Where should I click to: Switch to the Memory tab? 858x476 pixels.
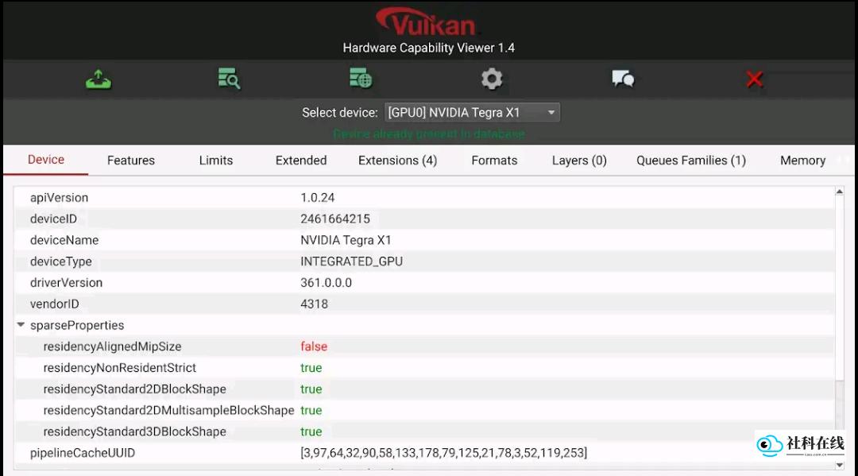point(802,161)
